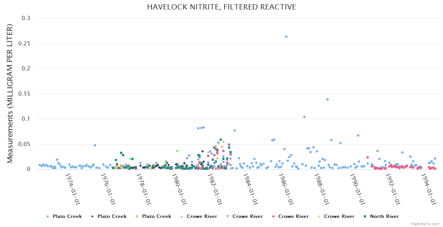Click the pink circle Crowe River legend marker
The height and width of the screenshot is (227, 443).
pyautogui.click(x=273, y=216)
